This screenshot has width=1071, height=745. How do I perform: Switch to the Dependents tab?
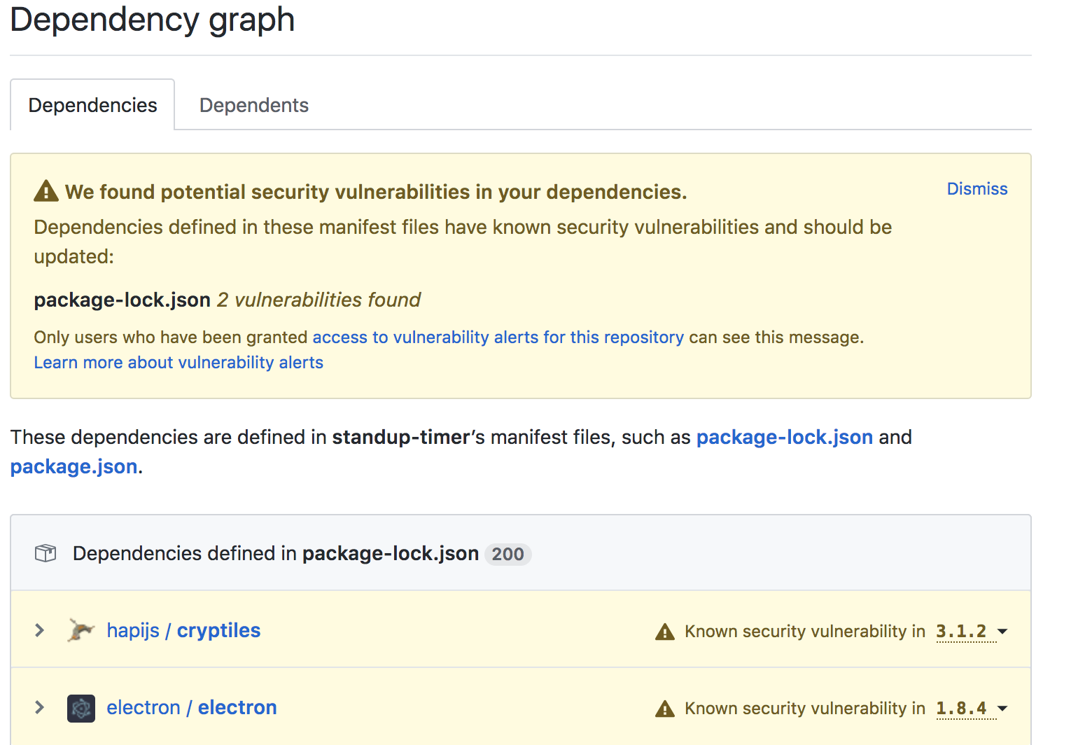(x=253, y=105)
